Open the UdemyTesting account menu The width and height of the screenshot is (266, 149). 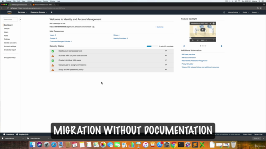coord(234,12)
